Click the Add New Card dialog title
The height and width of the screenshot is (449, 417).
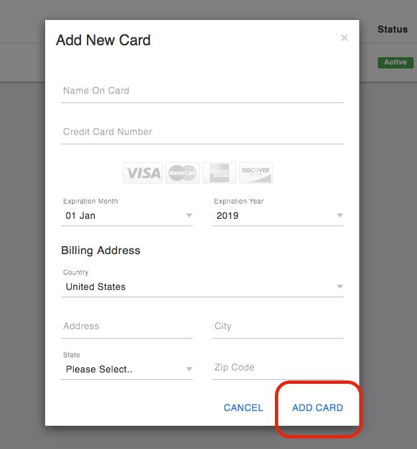[104, 40]
